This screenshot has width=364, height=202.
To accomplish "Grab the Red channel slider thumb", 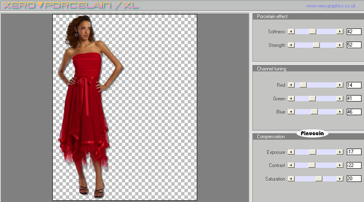I will coord(303,85).
